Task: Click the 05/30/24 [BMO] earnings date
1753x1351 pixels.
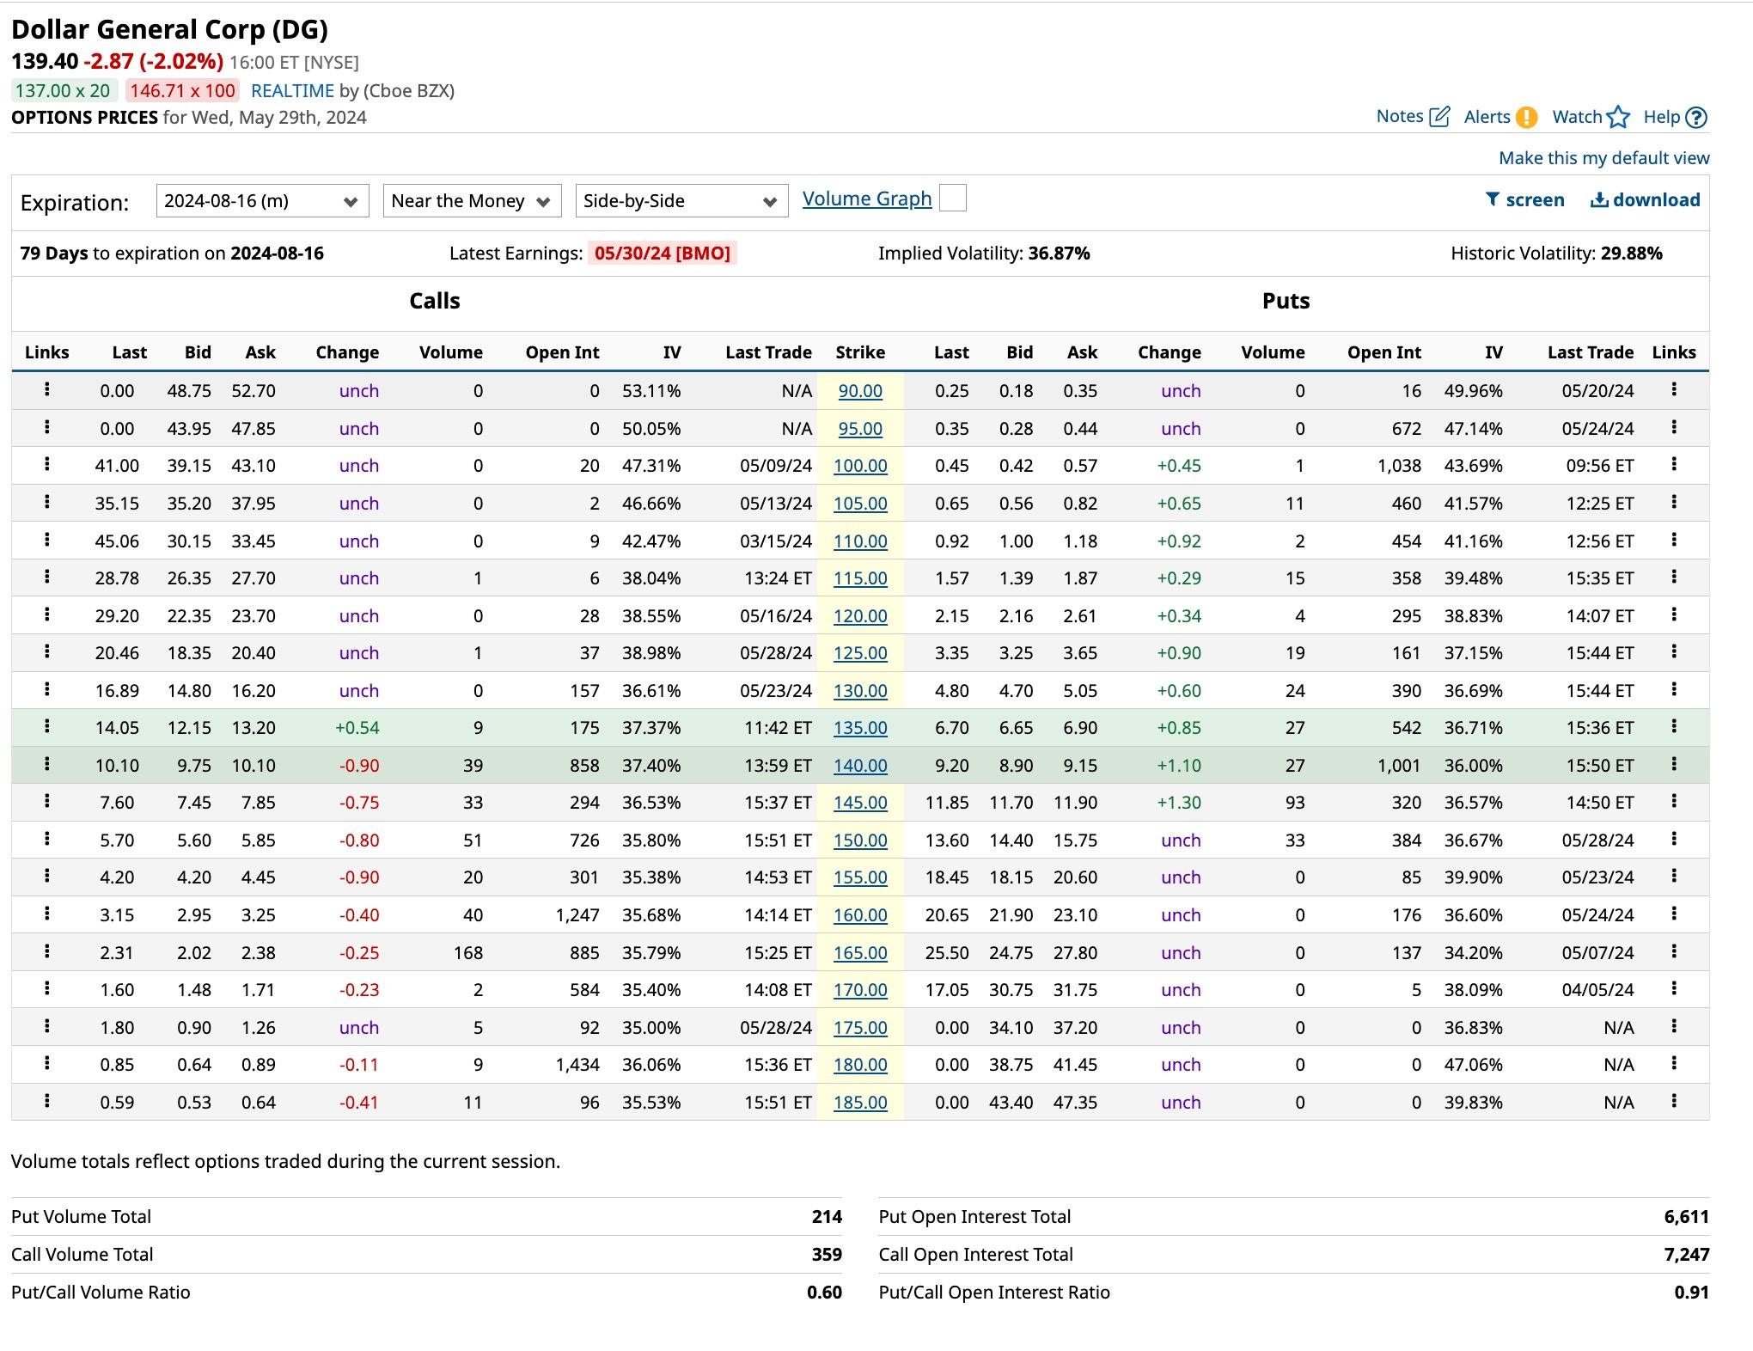Action: click(662, 254)
